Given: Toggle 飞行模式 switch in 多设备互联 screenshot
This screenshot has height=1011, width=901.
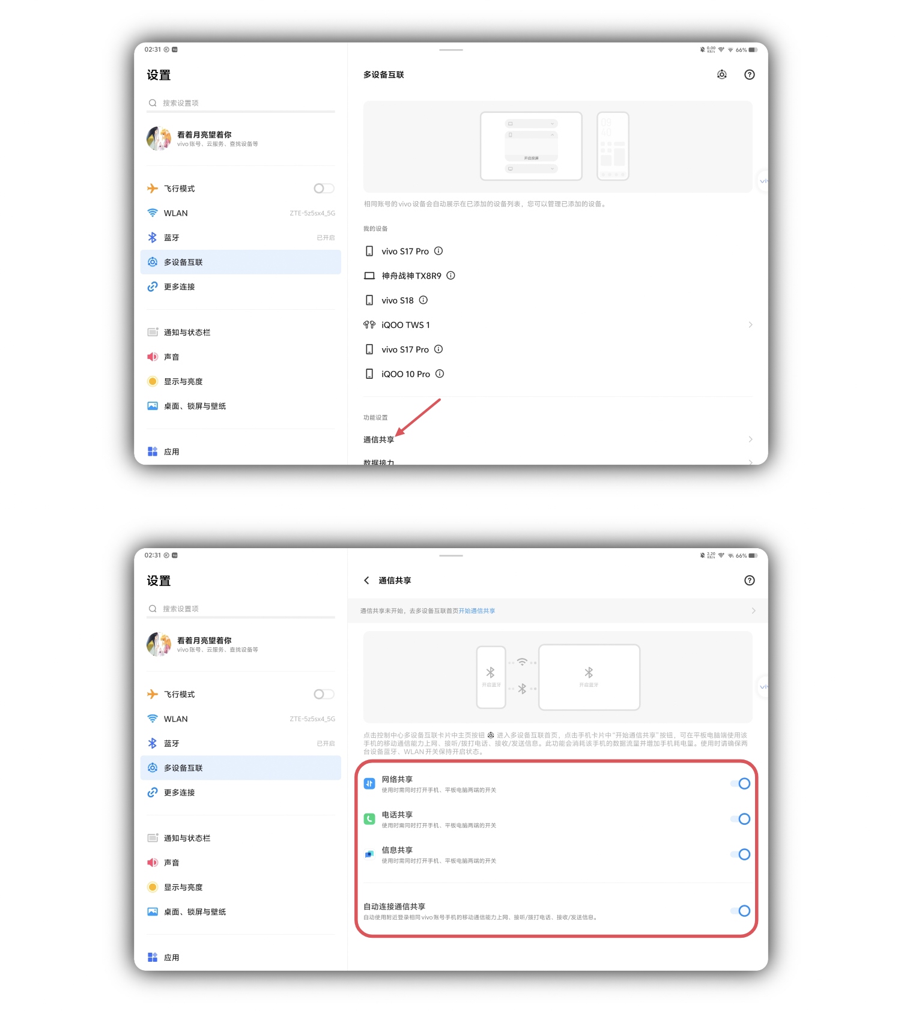Looking at the screenshot, I should tap(324, 189).
